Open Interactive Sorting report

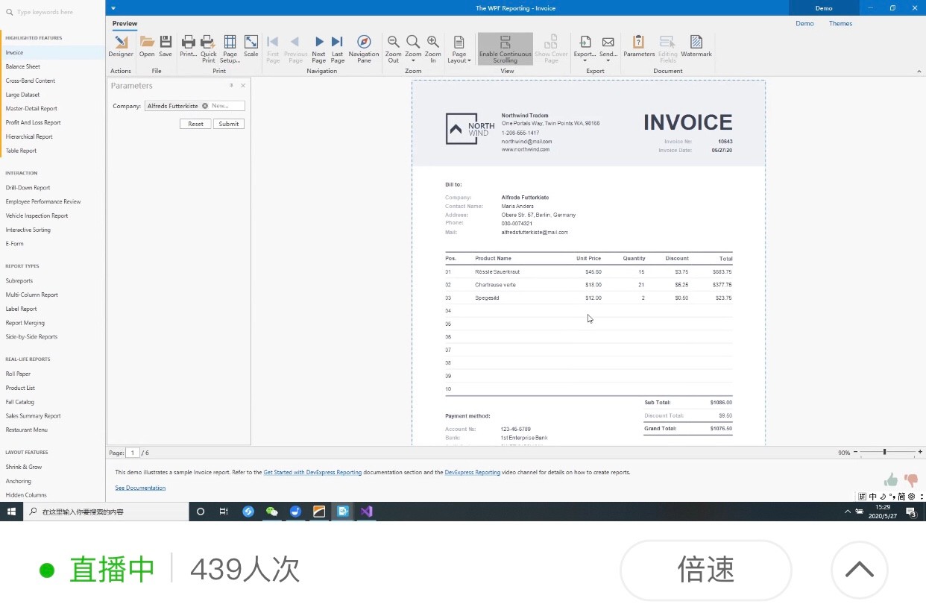click(52, 230)
